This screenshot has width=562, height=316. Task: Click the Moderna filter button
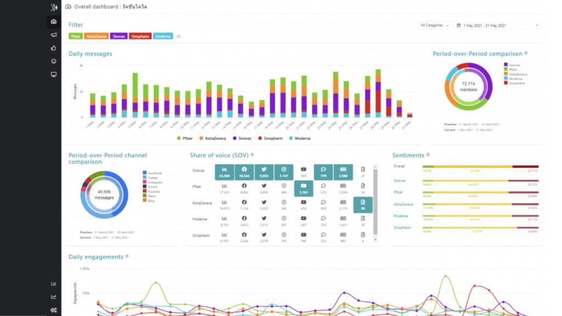(162, 36)
